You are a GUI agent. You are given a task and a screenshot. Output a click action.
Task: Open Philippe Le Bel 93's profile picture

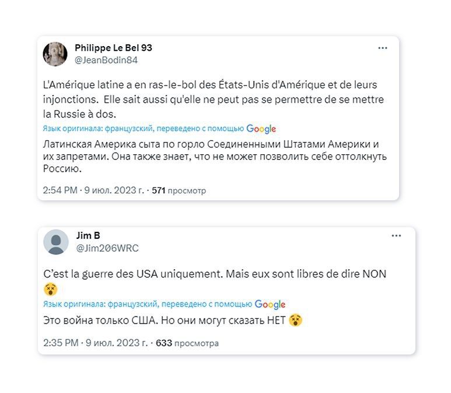click(55, 54)
